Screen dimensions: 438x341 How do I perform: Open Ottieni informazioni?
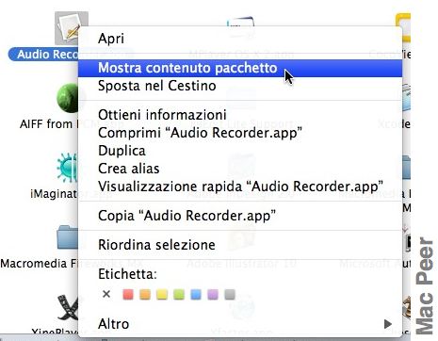[x=240, y=115]
